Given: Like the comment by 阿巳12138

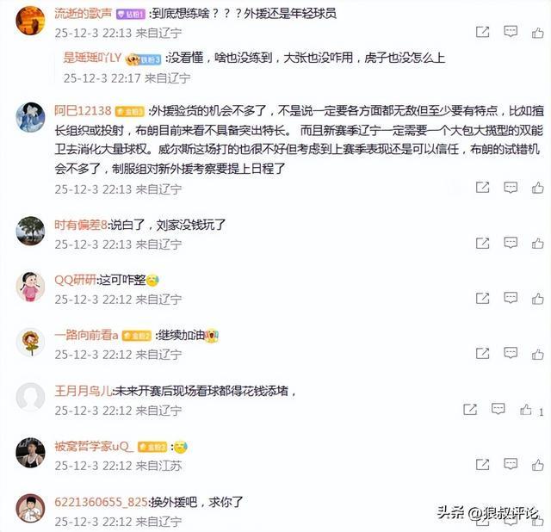Looking at the screenshot, I should pos(537,188).
